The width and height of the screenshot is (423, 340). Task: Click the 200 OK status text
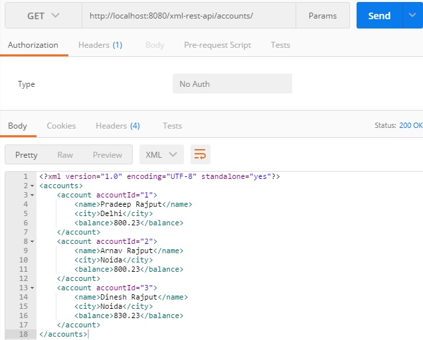tap(411, 125)
